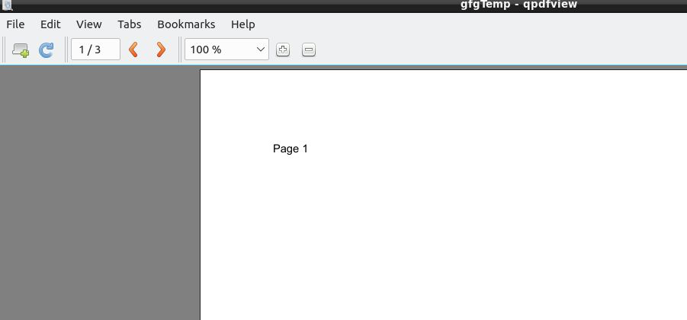Viewport: 687px width, 320px height.
Task: Expand the zoom level dropdown arrow
Action: [261, 50]
